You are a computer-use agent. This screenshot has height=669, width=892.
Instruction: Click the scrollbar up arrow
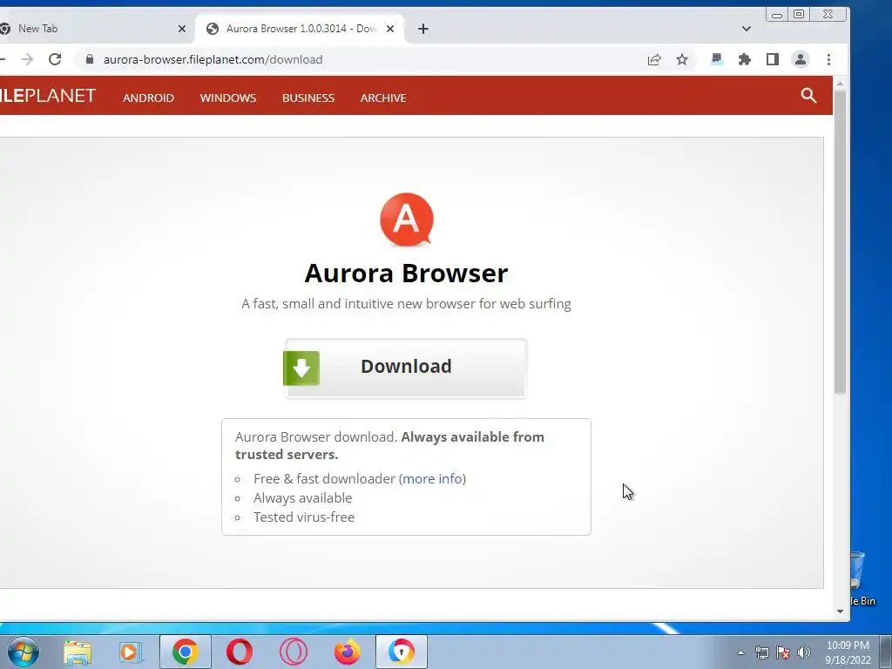(841, 84)
